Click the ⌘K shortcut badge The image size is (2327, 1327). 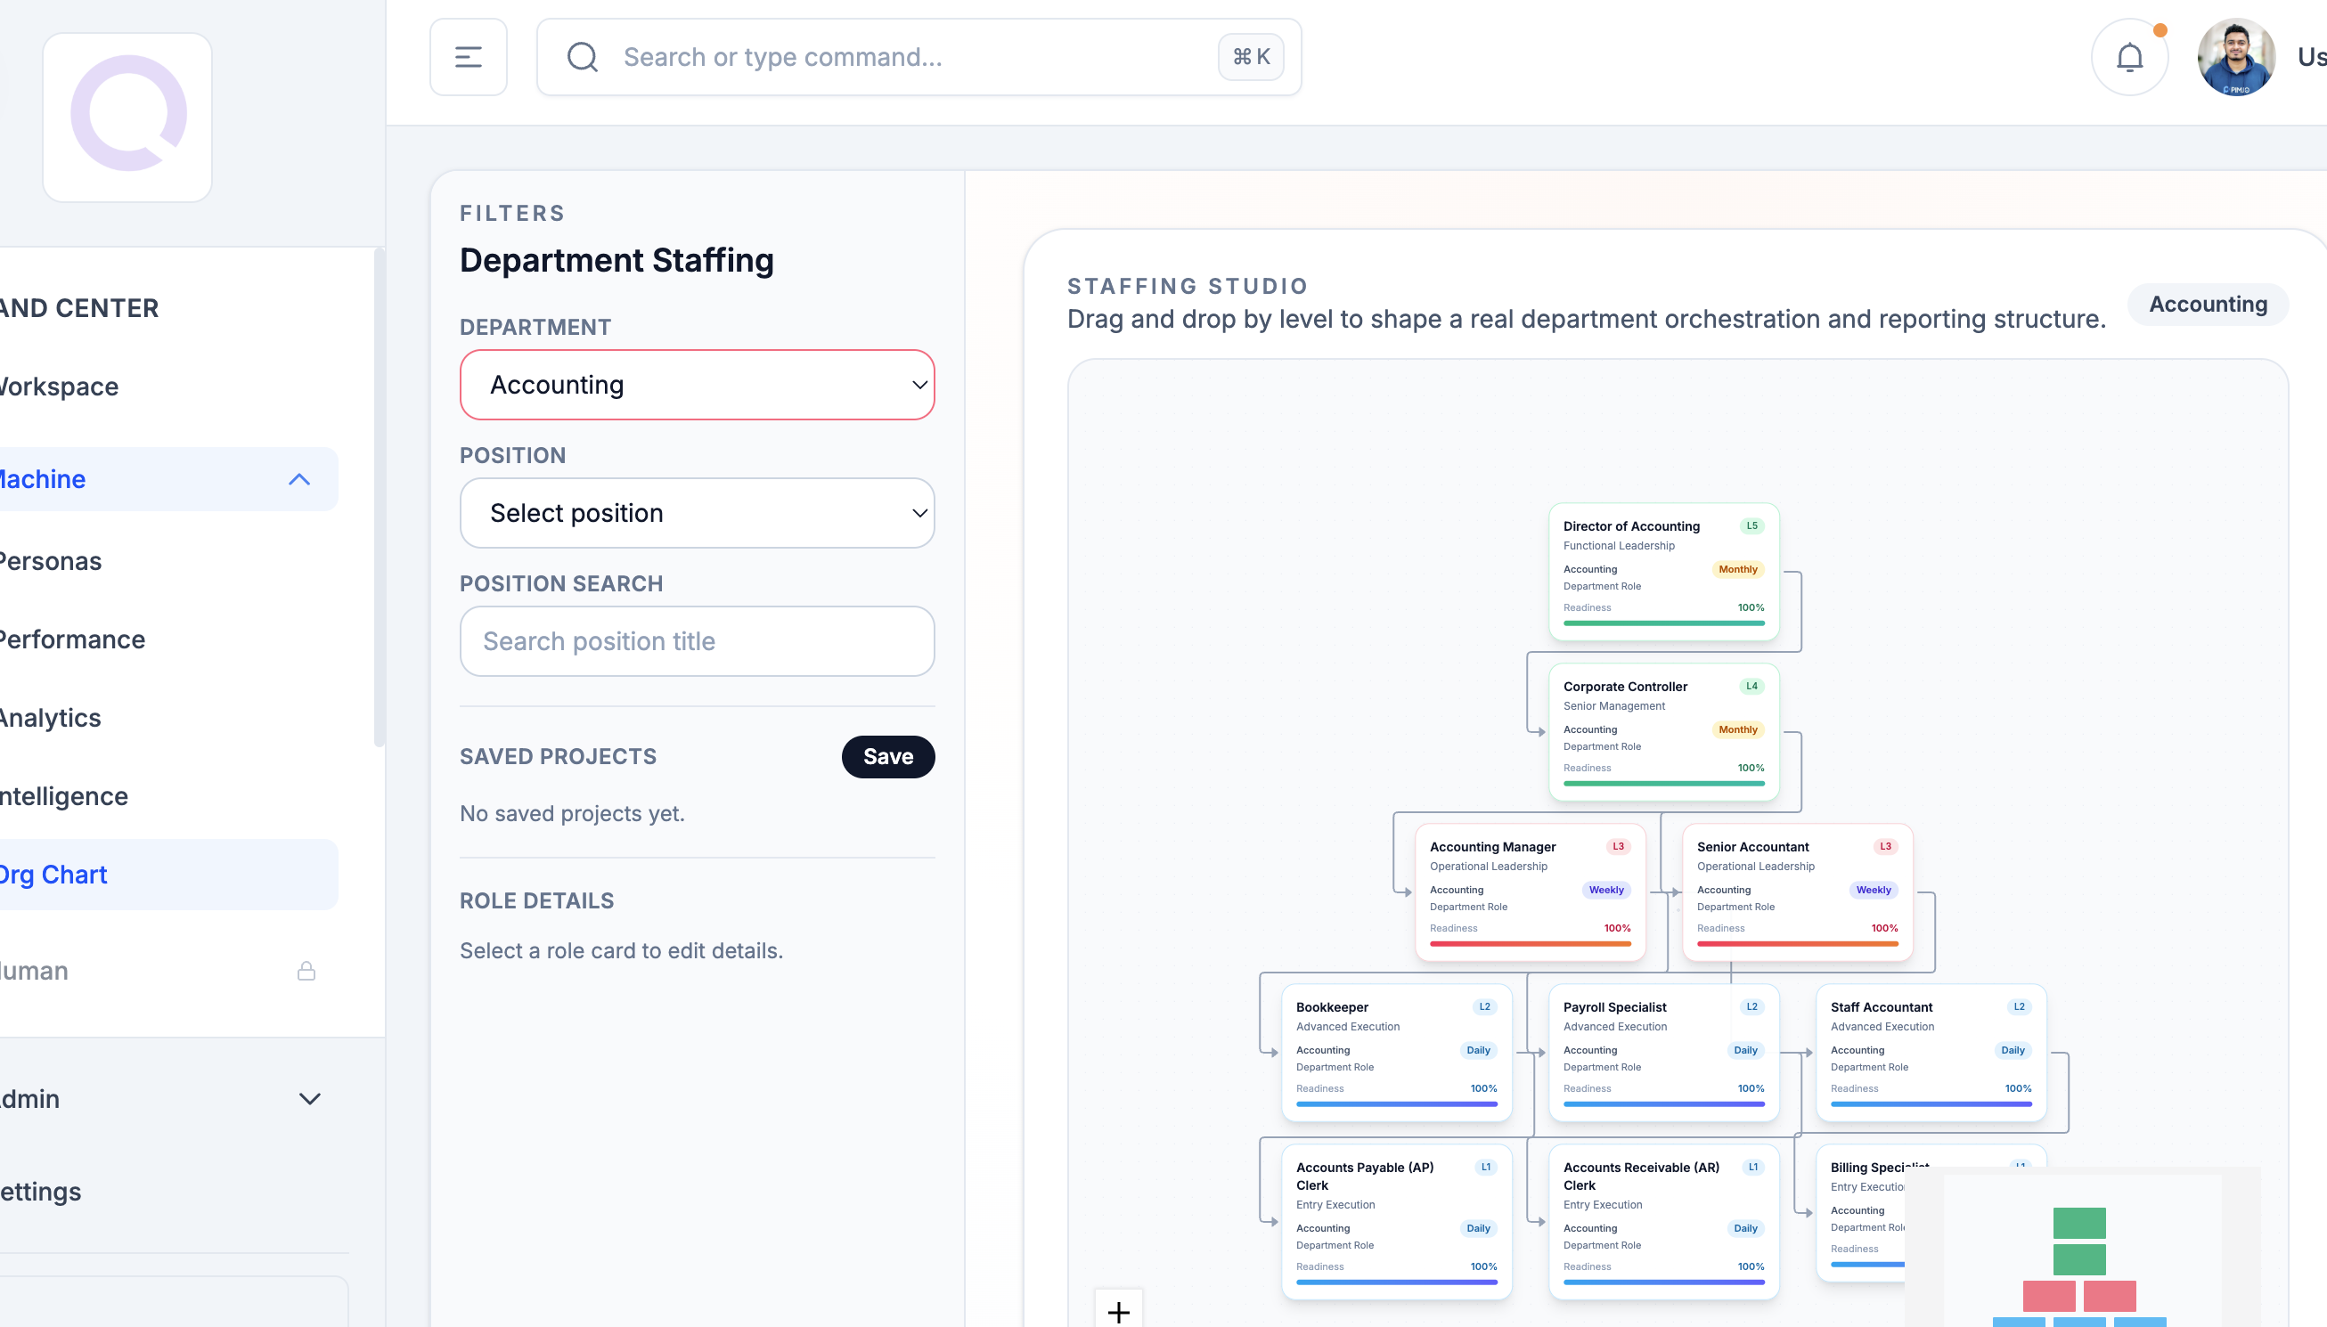(x=1250, y=55)
